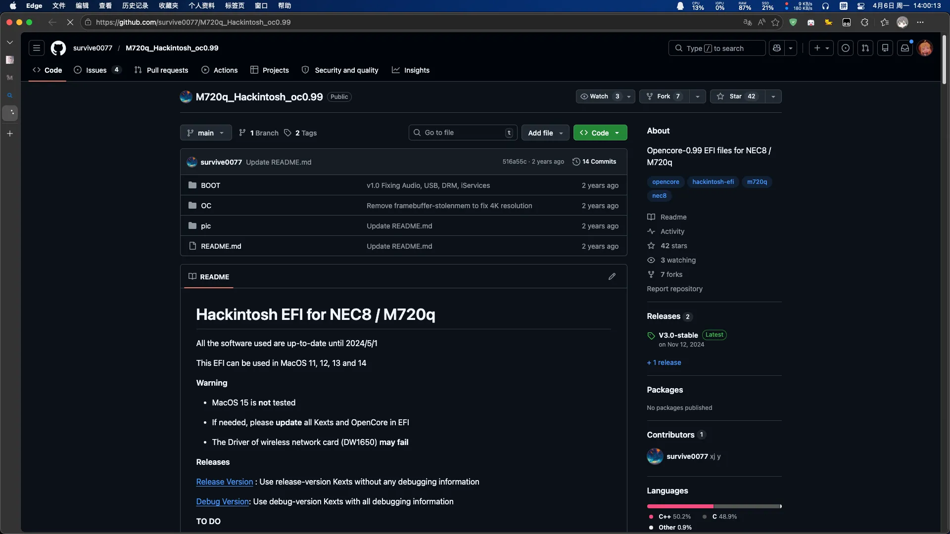The width and height of the screenshot is (950, 534).
Task: Open the Release Version link
Action: click(x=225, y=482)
